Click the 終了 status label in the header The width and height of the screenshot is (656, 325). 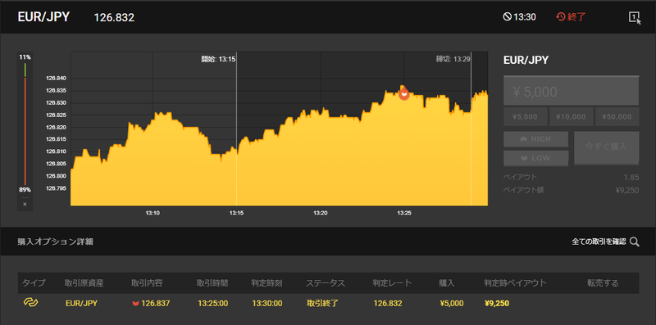[576, 17]
